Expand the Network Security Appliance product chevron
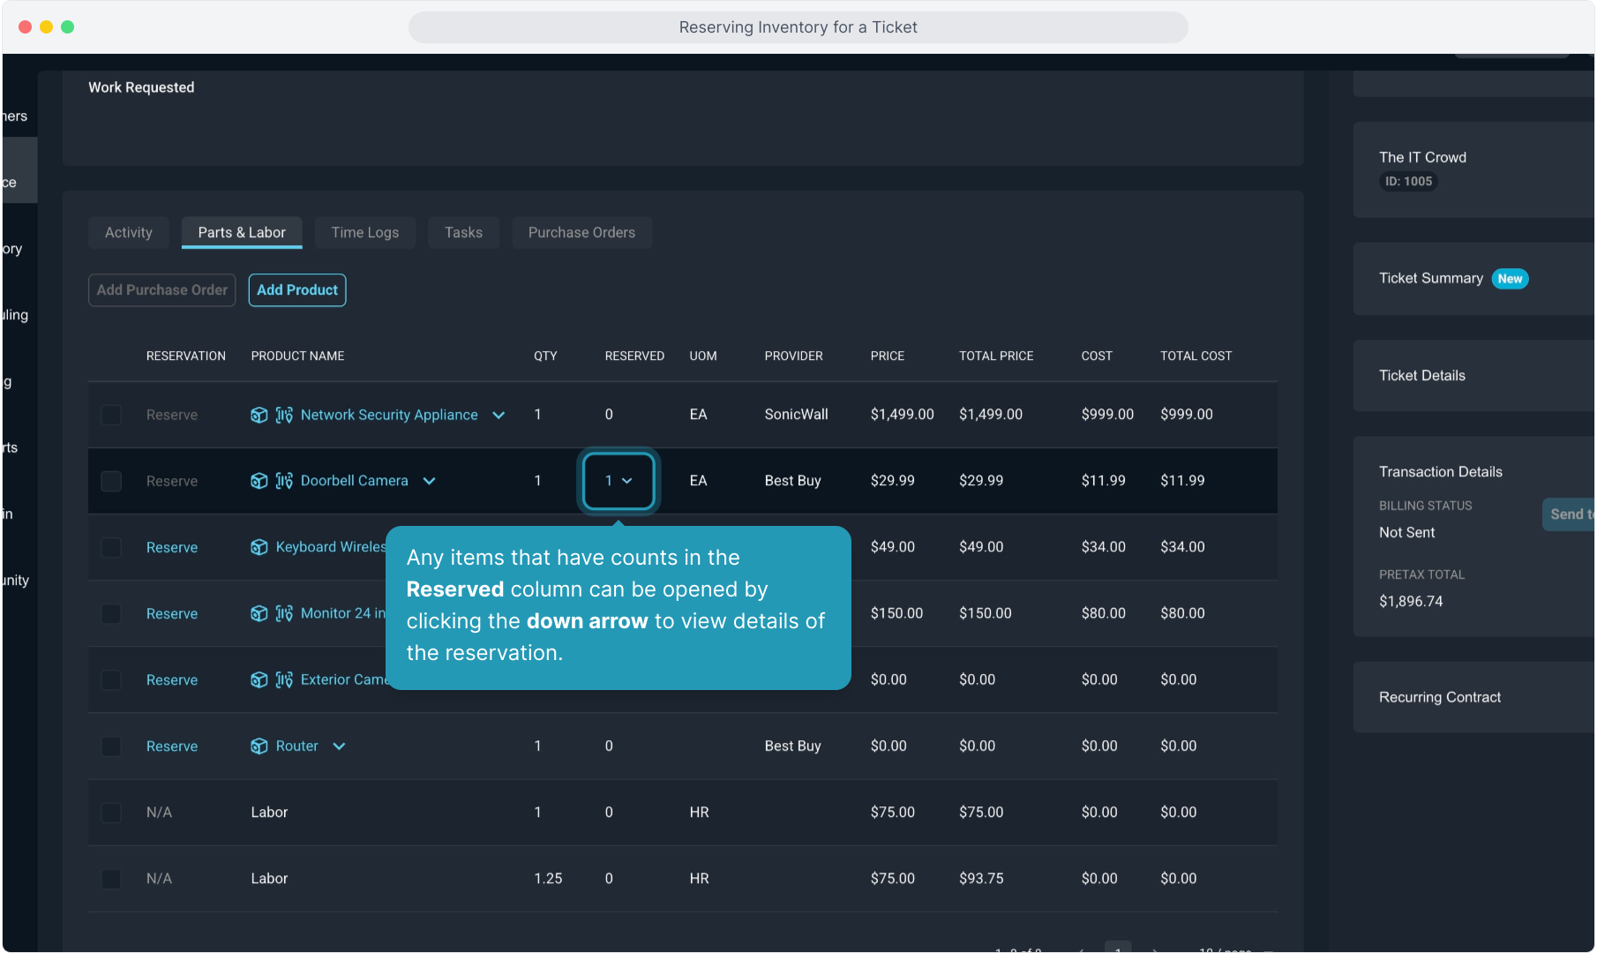 point(499,415)
